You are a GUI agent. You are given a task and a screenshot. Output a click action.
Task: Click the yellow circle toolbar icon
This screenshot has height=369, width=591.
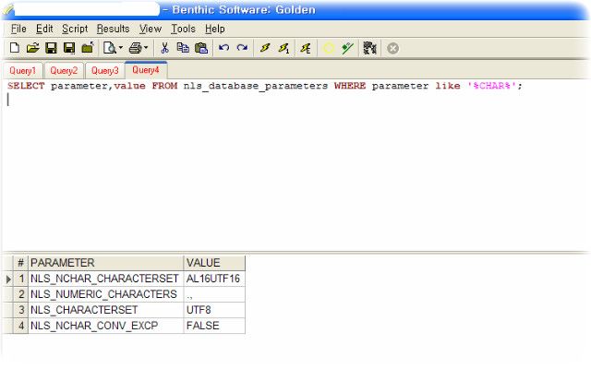point(329,48)
